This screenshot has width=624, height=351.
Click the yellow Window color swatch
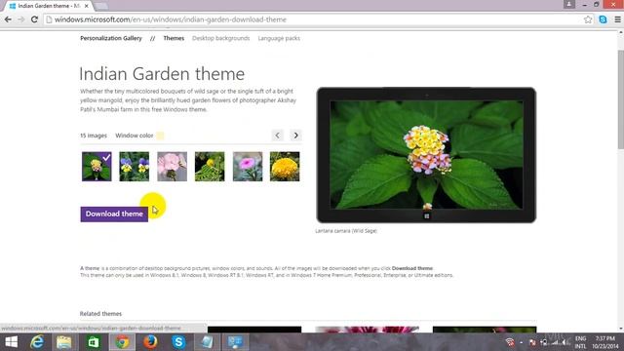[160, 136]
